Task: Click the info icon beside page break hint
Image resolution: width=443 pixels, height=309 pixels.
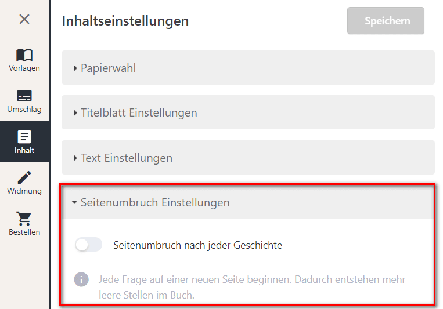Action: (x=81, y=279)
